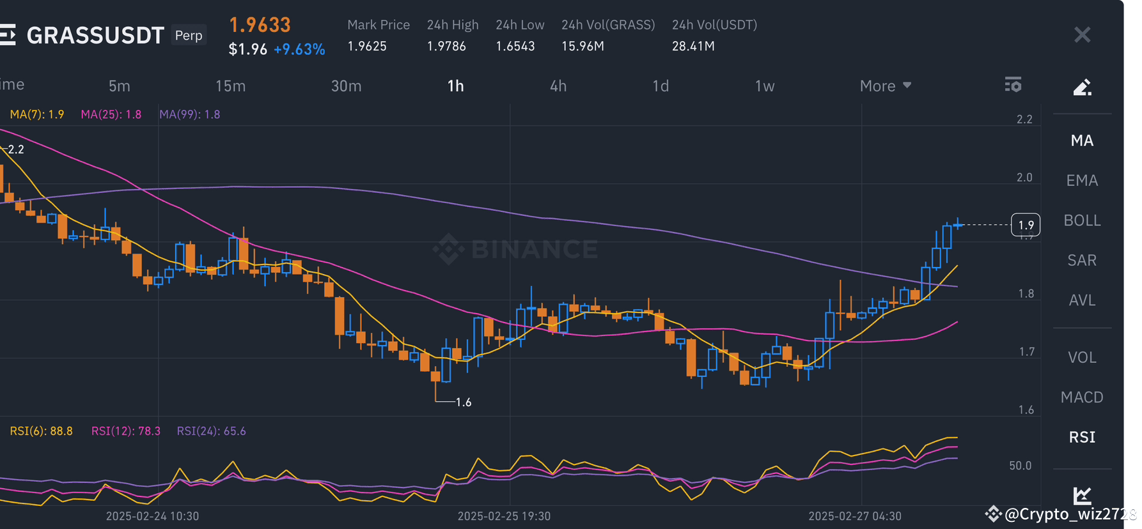Select the 1h timeframe
This screenshot has width=1142, height=529.
click(x=455, y=86)
